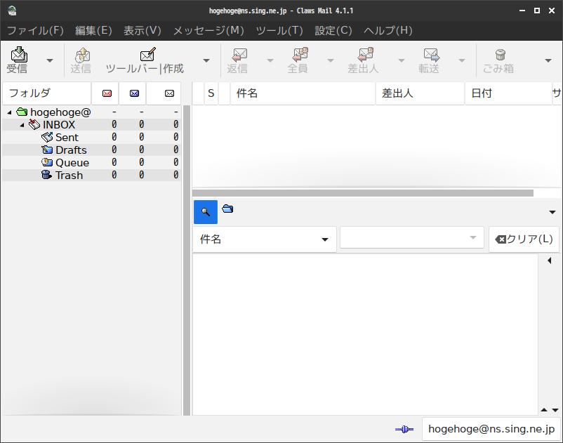Open the 編集(E) menu

pos(93,30)
